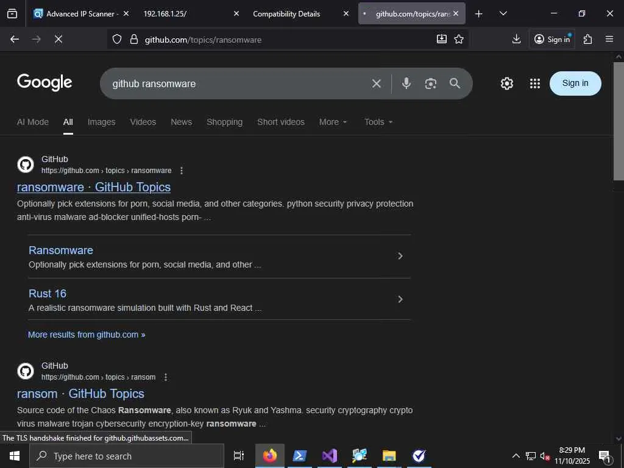Open Firefox hamburger application menu
The height and width of the screenshot is (468, 624).
click(x=609, y=39)
